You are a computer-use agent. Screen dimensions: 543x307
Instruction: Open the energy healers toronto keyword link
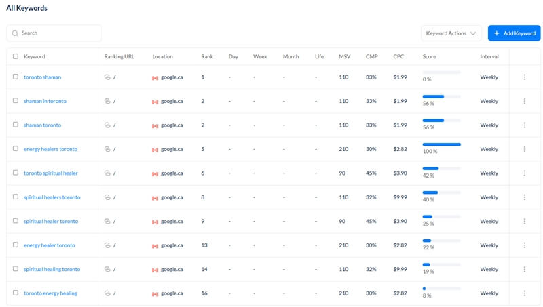50,149
